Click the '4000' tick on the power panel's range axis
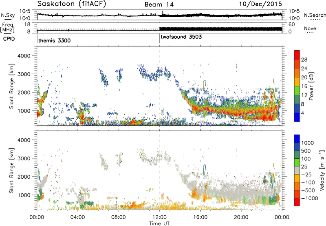Screen dimensions: 326x226 tap(24, 56)
